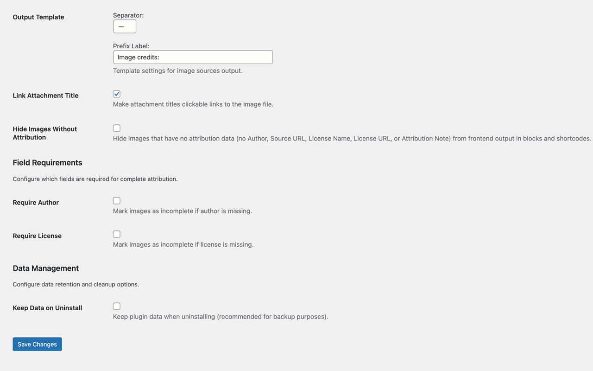Select the 'Image credits:' text box

coord(193,57)
